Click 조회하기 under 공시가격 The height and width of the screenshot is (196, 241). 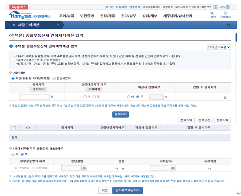[39, 89]
